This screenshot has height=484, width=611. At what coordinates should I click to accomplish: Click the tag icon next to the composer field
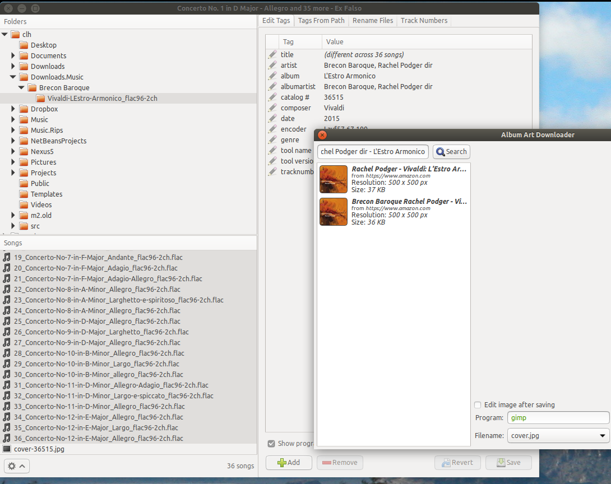coord(273,108)
